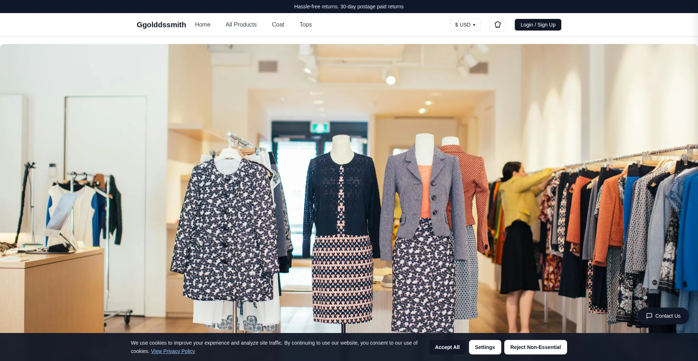Choose Reject Non-Essential cookies

click(x=535, y=347)
